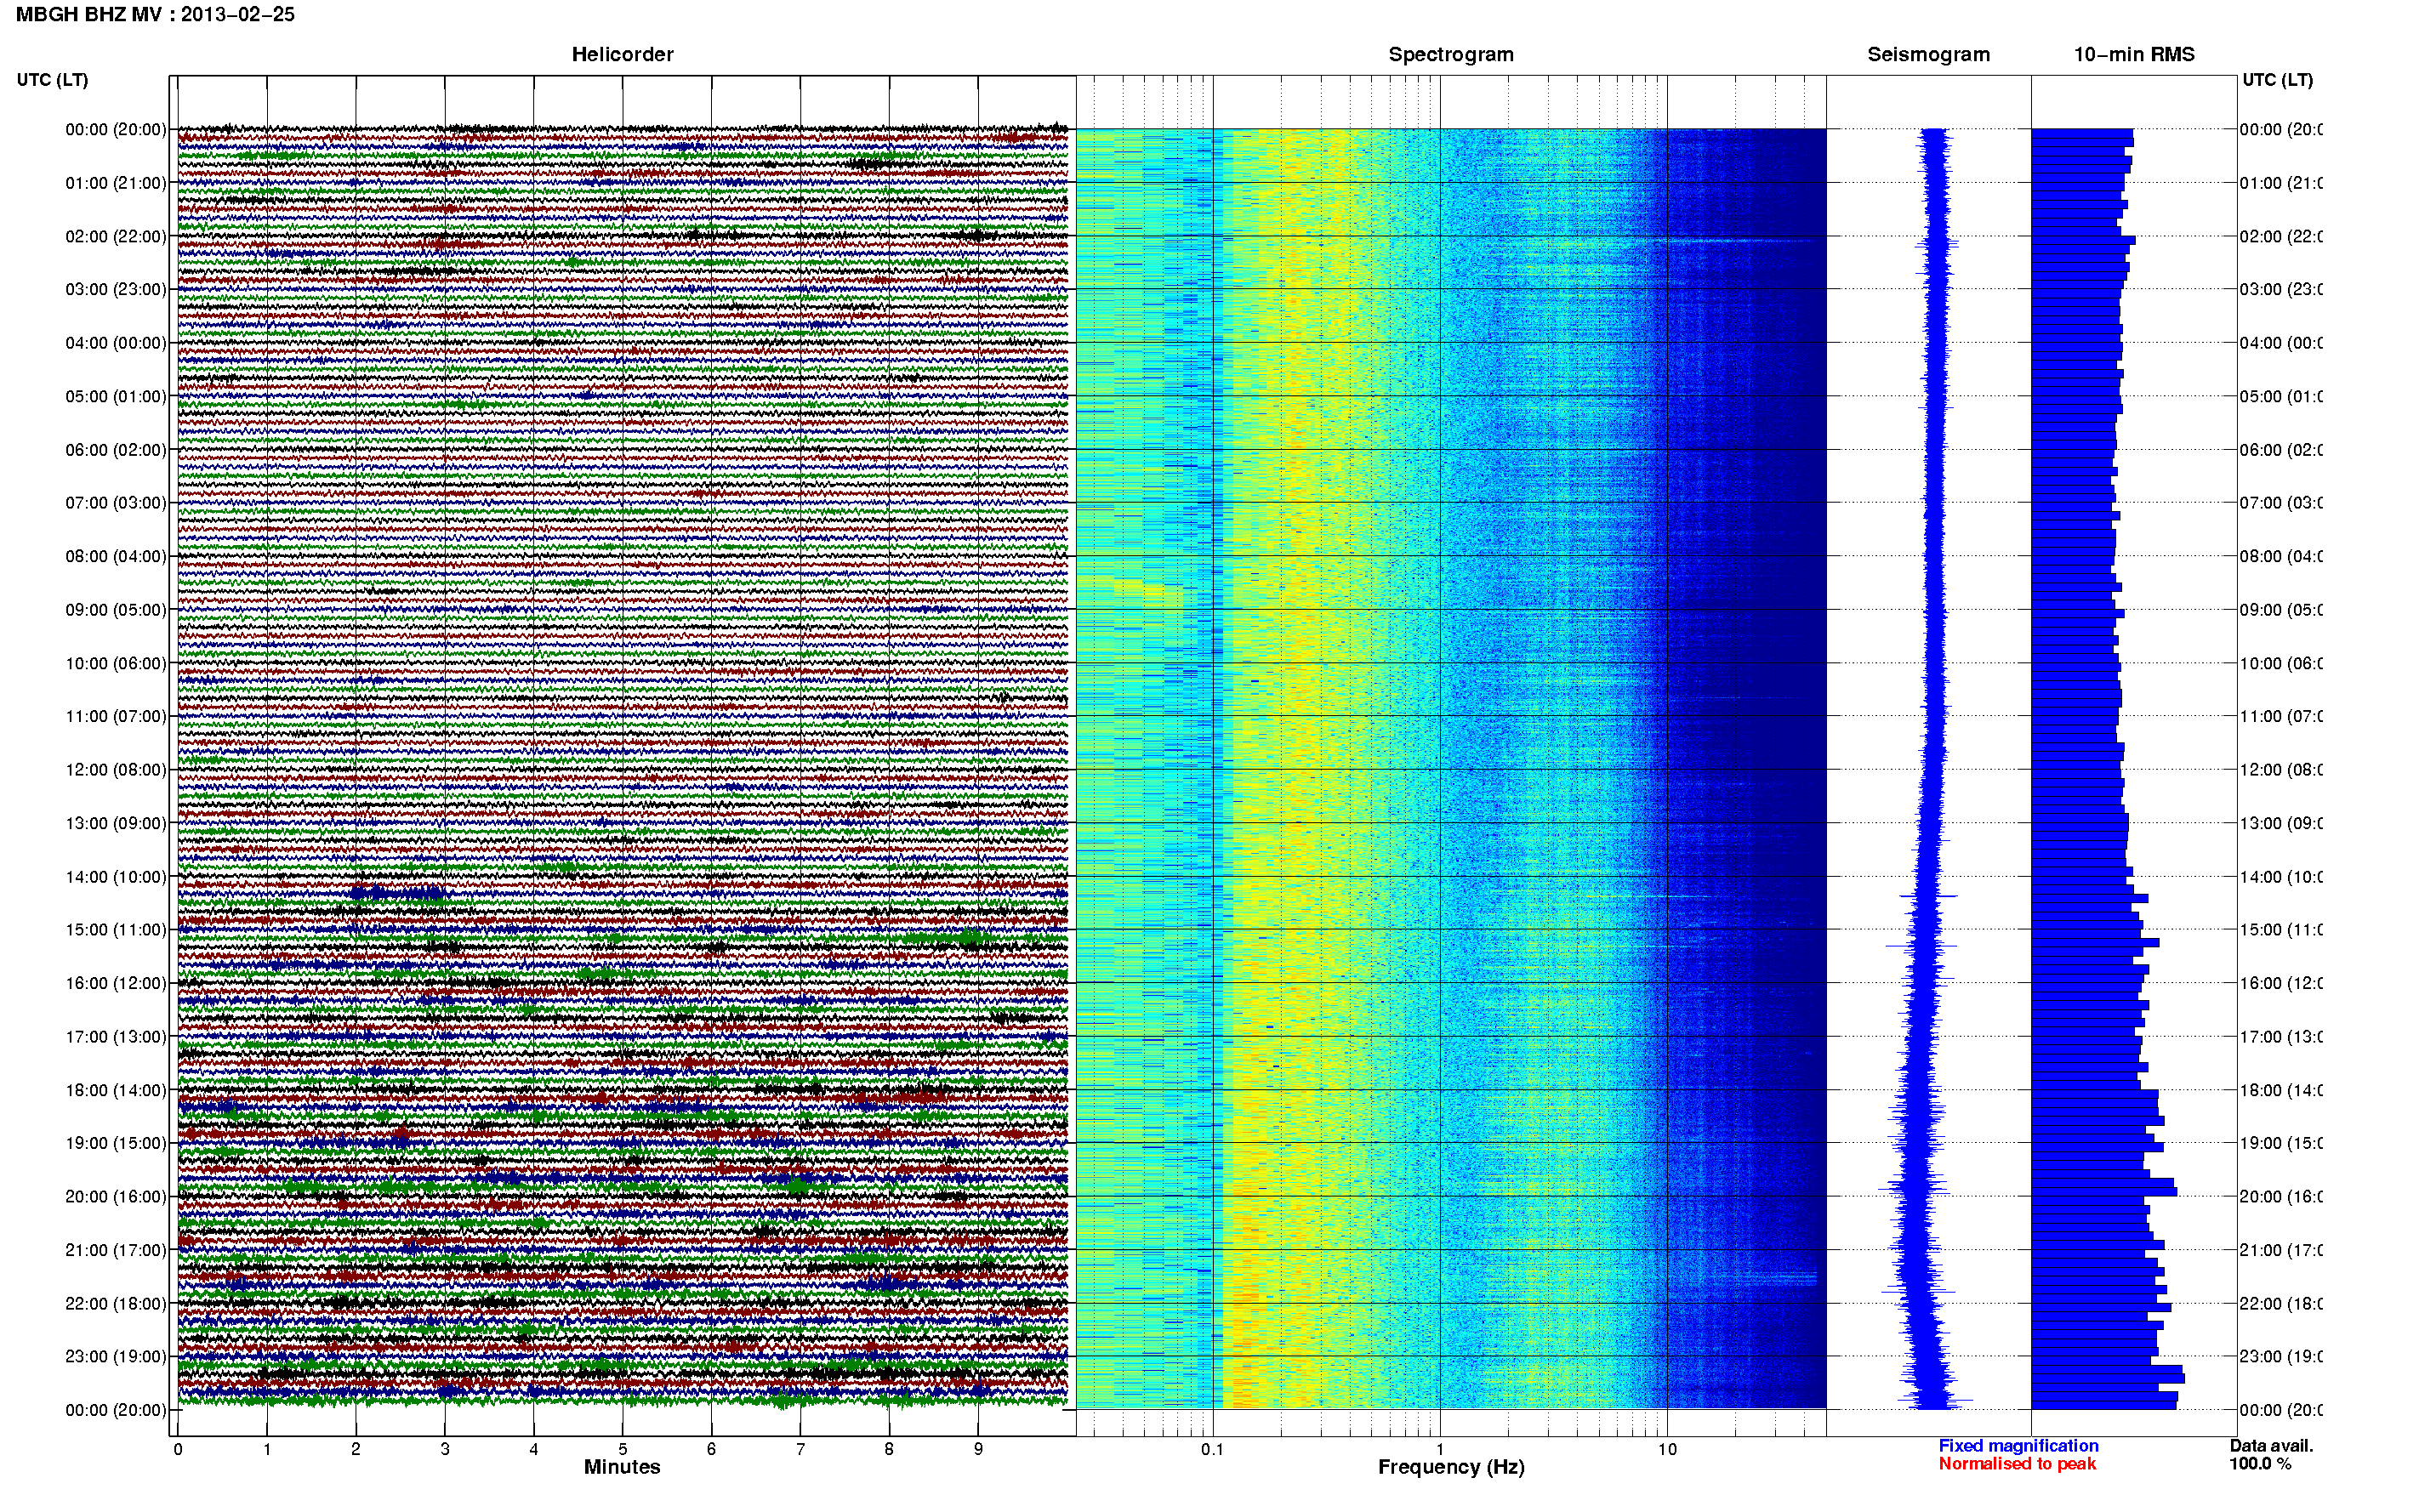
Task: Click the RMS-side time label '12:00 (08:'
Action: 2281,770
